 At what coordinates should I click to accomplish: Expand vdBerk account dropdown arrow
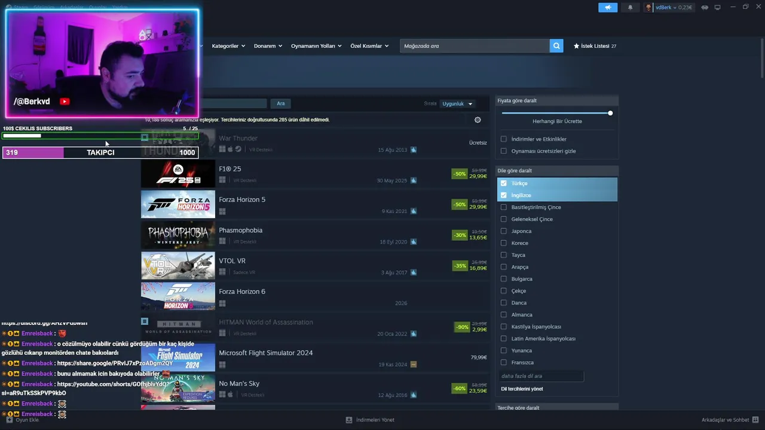tap(676, 8)
